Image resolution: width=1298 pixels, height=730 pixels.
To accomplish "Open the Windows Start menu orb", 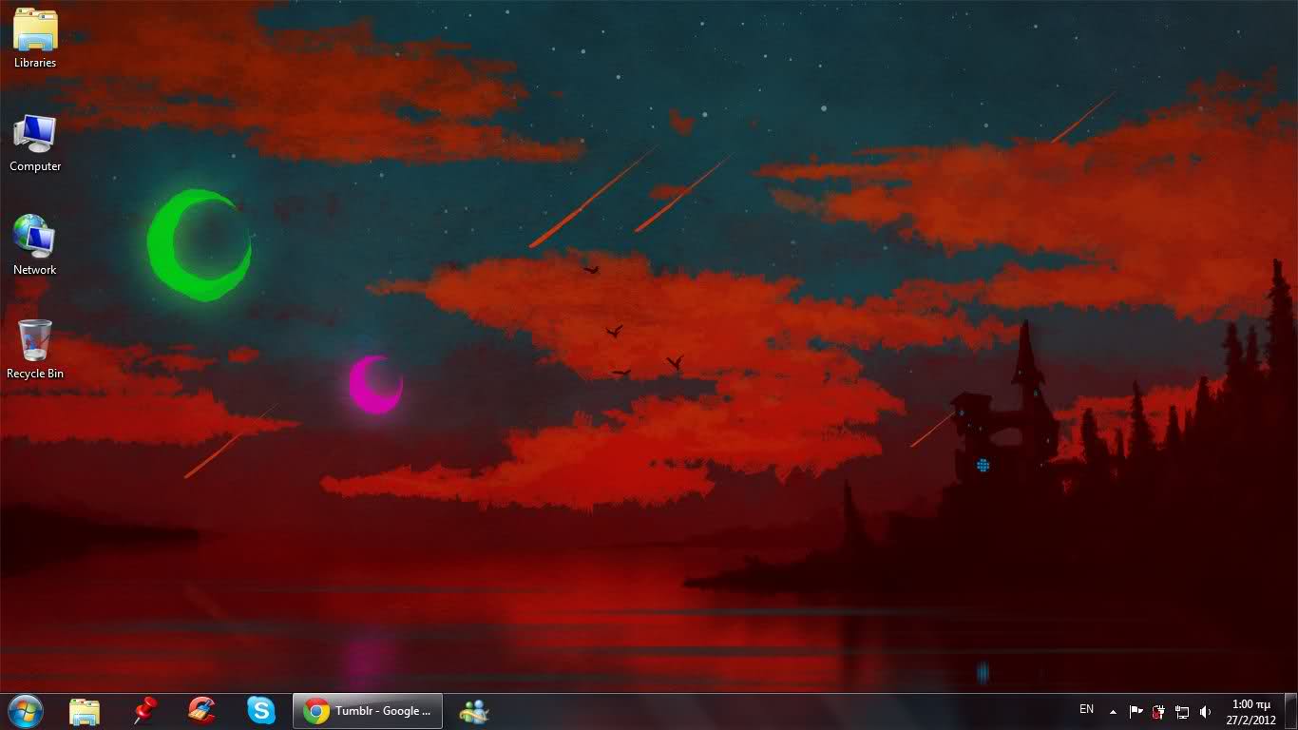I will (26, 711).
